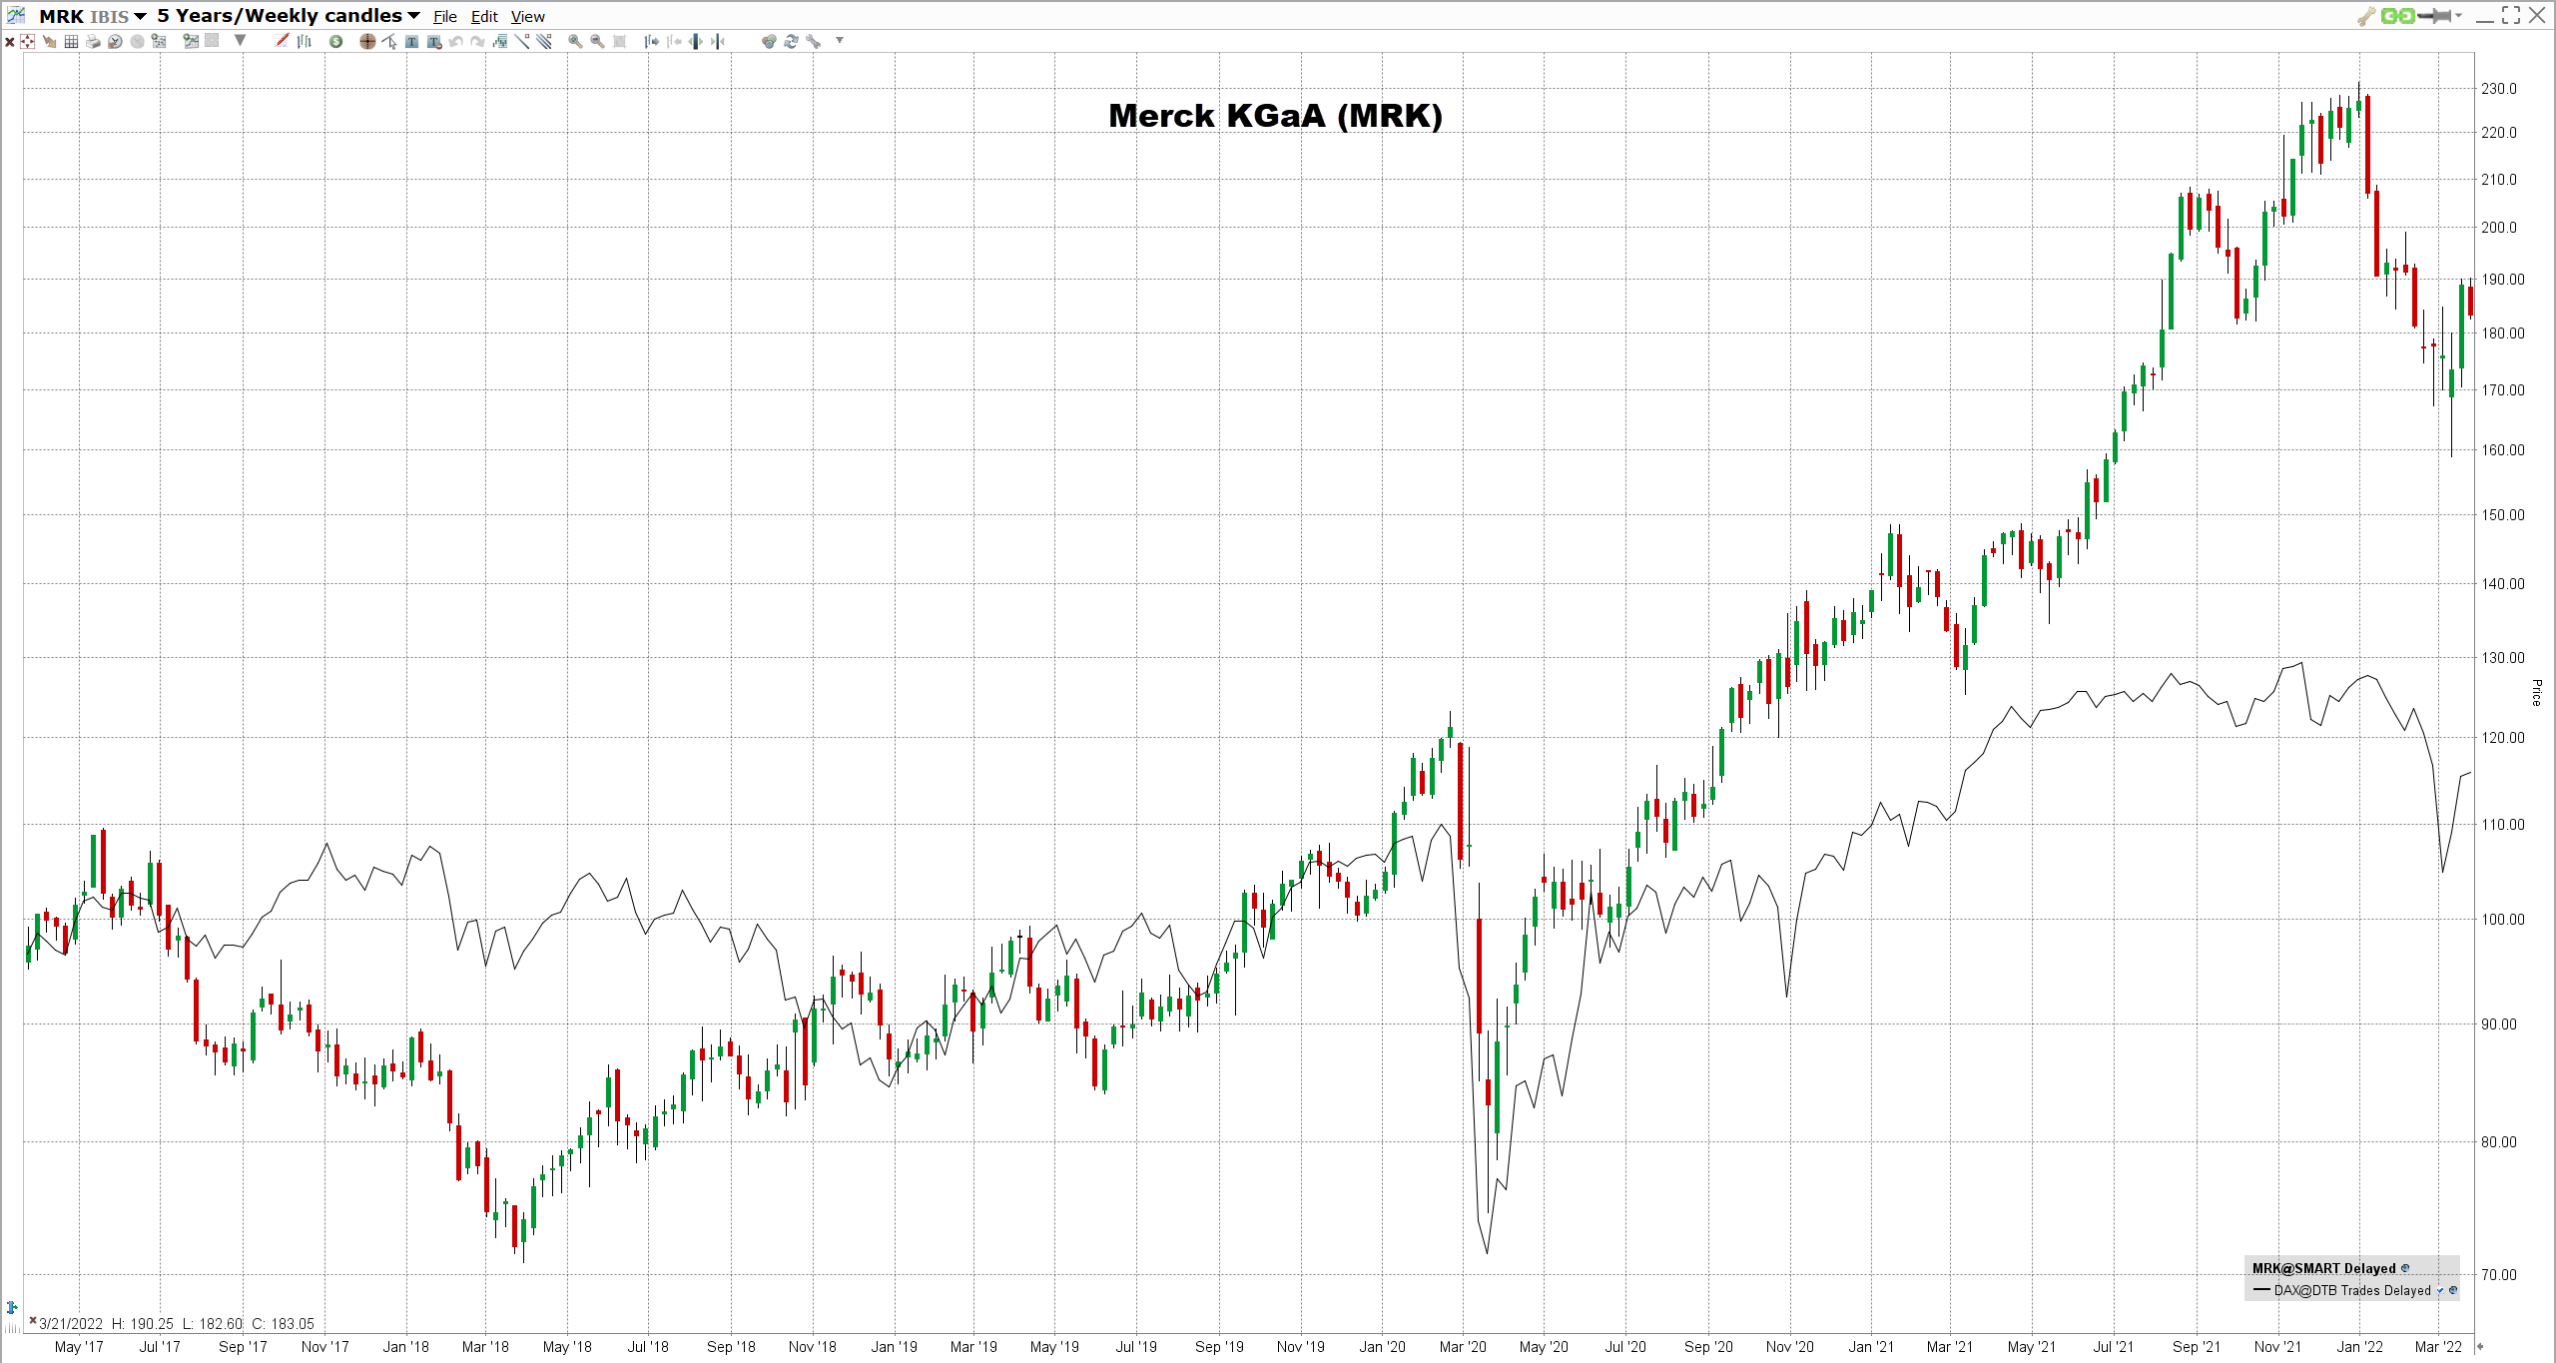The height and width of the screenshot is (1363, 2556).
Task: Click the add-study scatter chart icon
Action: (159, 42)
